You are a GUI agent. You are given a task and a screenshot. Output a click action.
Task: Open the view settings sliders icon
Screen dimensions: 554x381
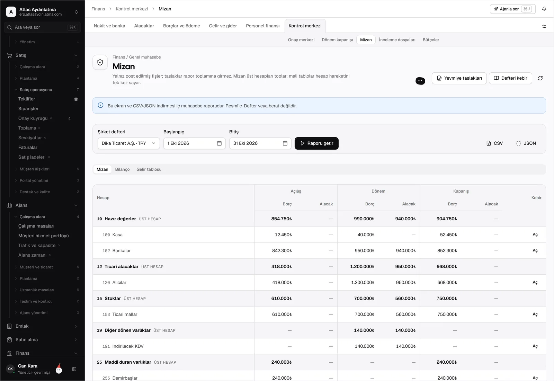click(544, 26)
